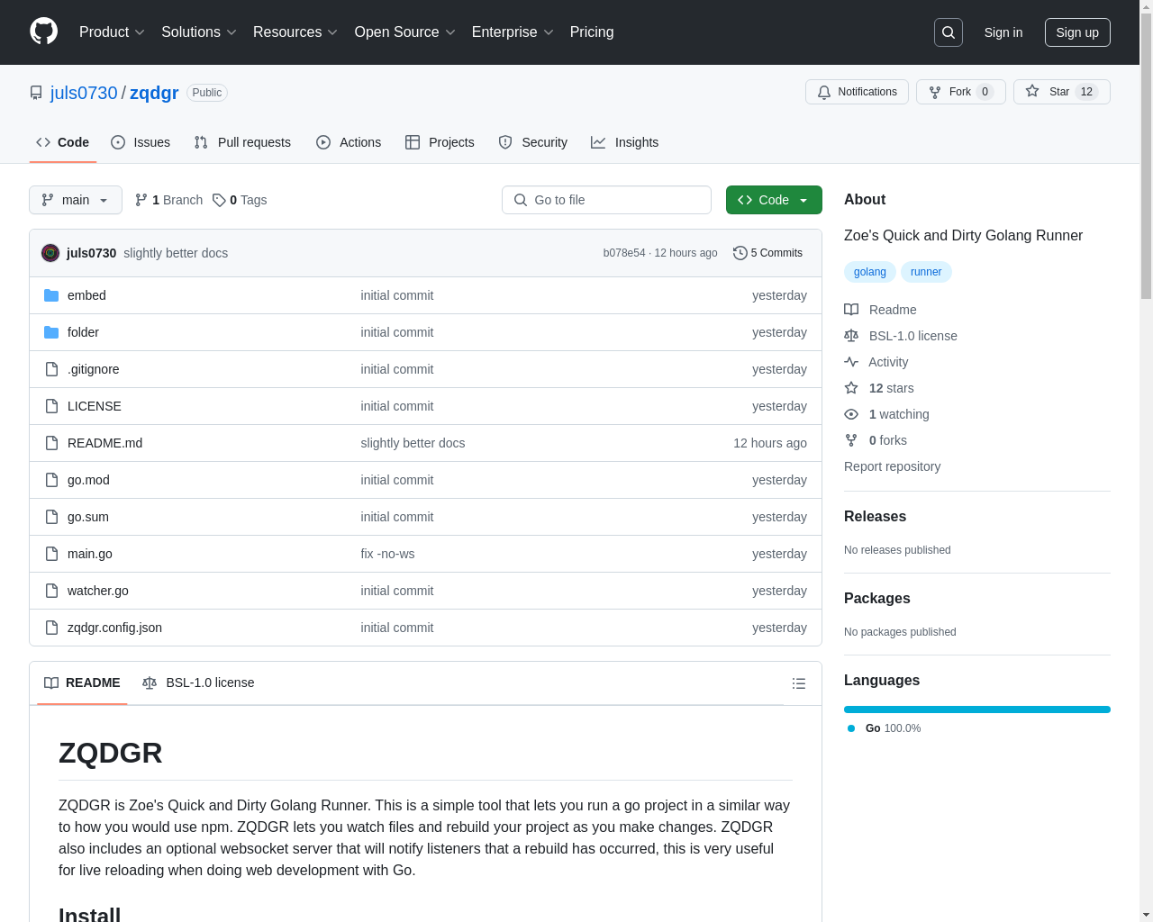Click the Readme book icon in About

851,310
